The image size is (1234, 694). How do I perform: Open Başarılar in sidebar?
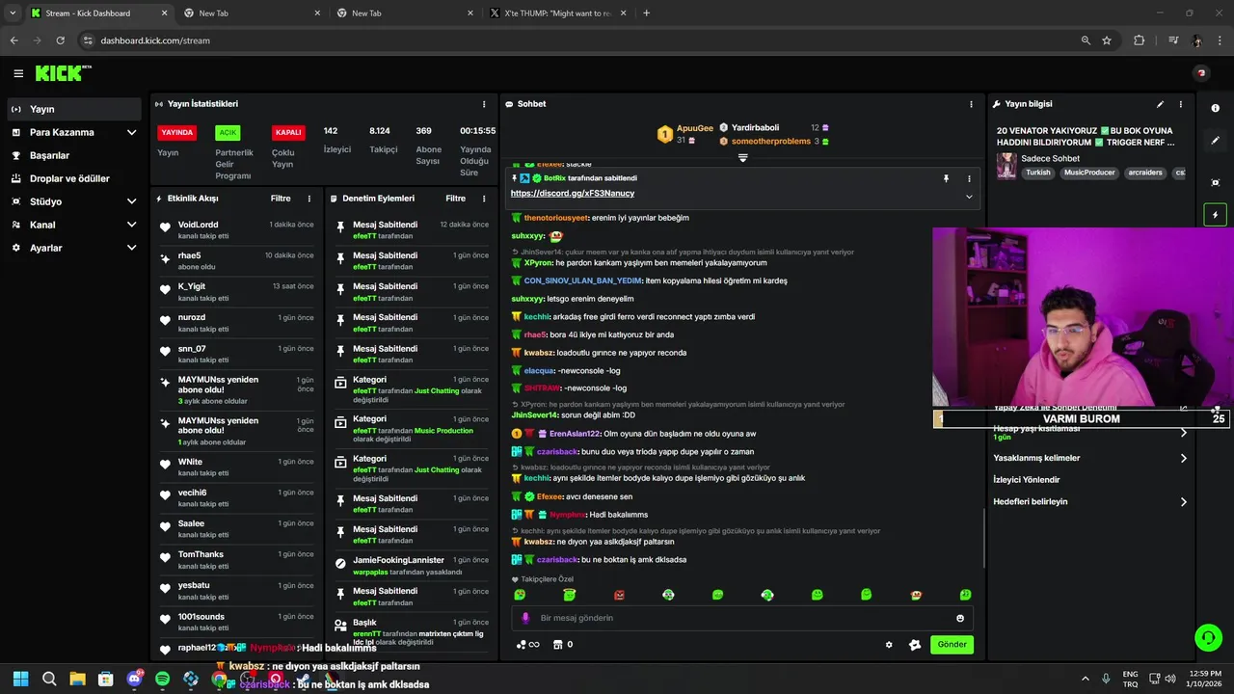pyautogui.click(x=75, y=155)
